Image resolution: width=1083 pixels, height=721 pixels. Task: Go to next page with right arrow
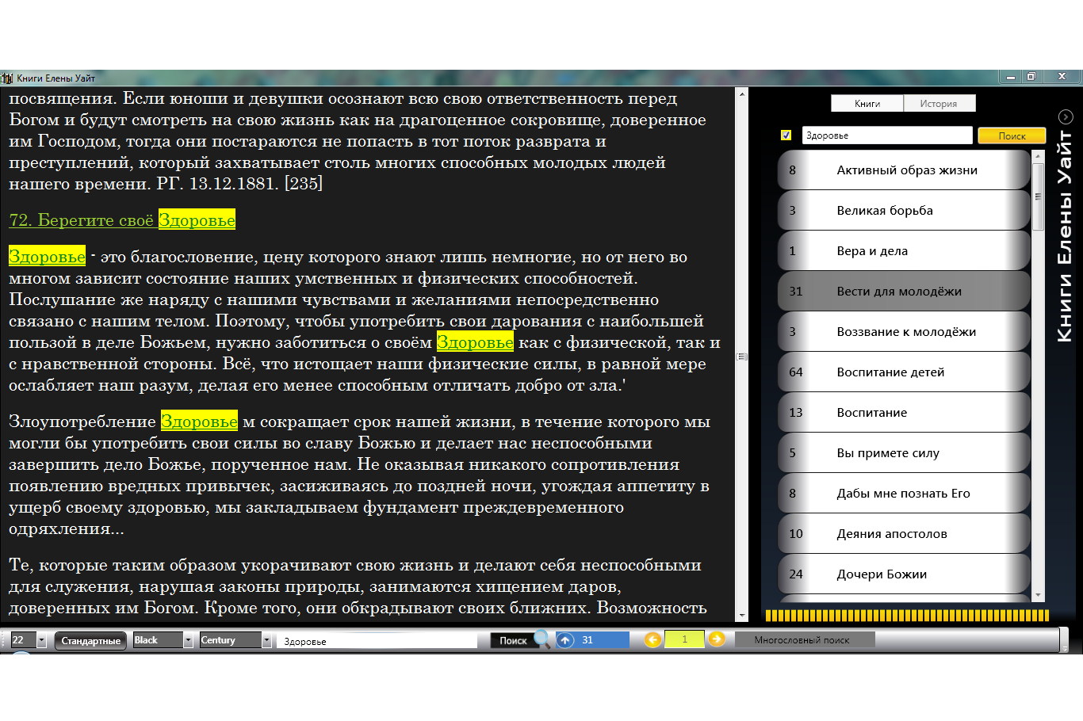coord(717,639)
